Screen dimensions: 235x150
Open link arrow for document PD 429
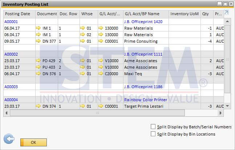tap(38, 60)
